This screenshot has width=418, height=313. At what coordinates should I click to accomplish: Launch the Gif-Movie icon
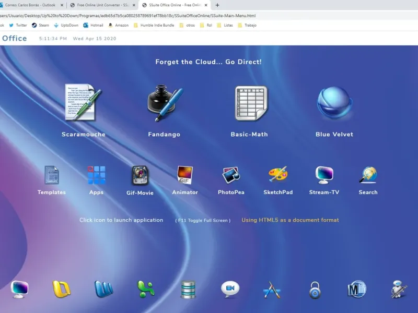140,175
